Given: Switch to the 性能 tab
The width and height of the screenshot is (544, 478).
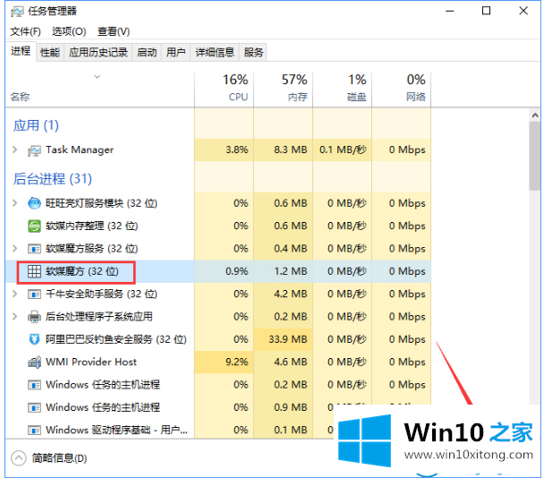Looking at the screenshot, I should click(x=50, y=53).
